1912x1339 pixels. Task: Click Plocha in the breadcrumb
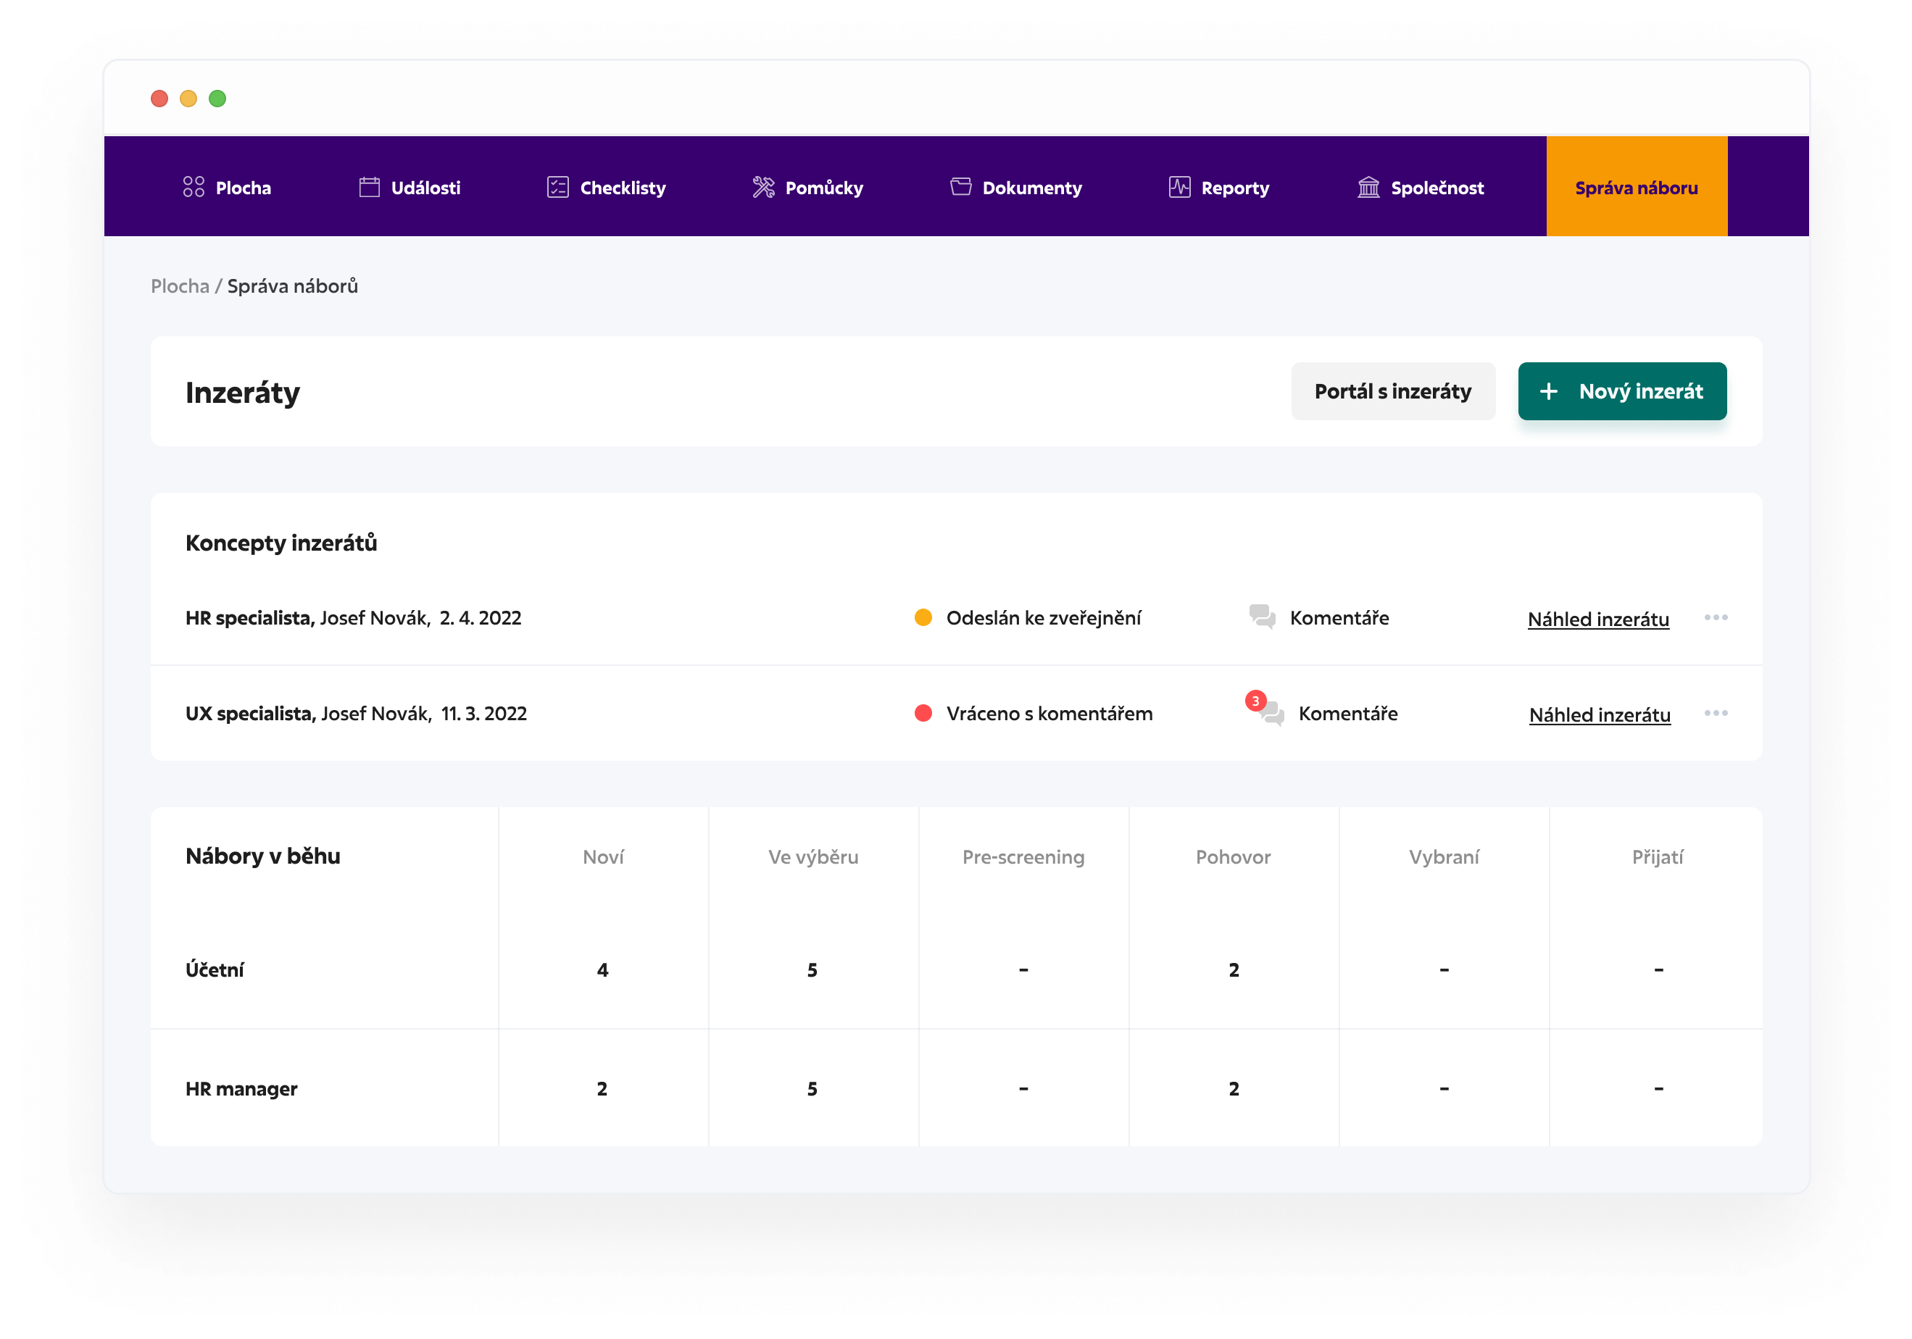point(180,285)
